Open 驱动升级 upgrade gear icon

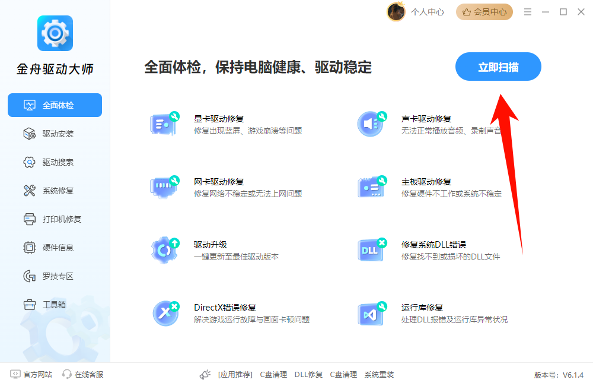[x=165, y=250]
